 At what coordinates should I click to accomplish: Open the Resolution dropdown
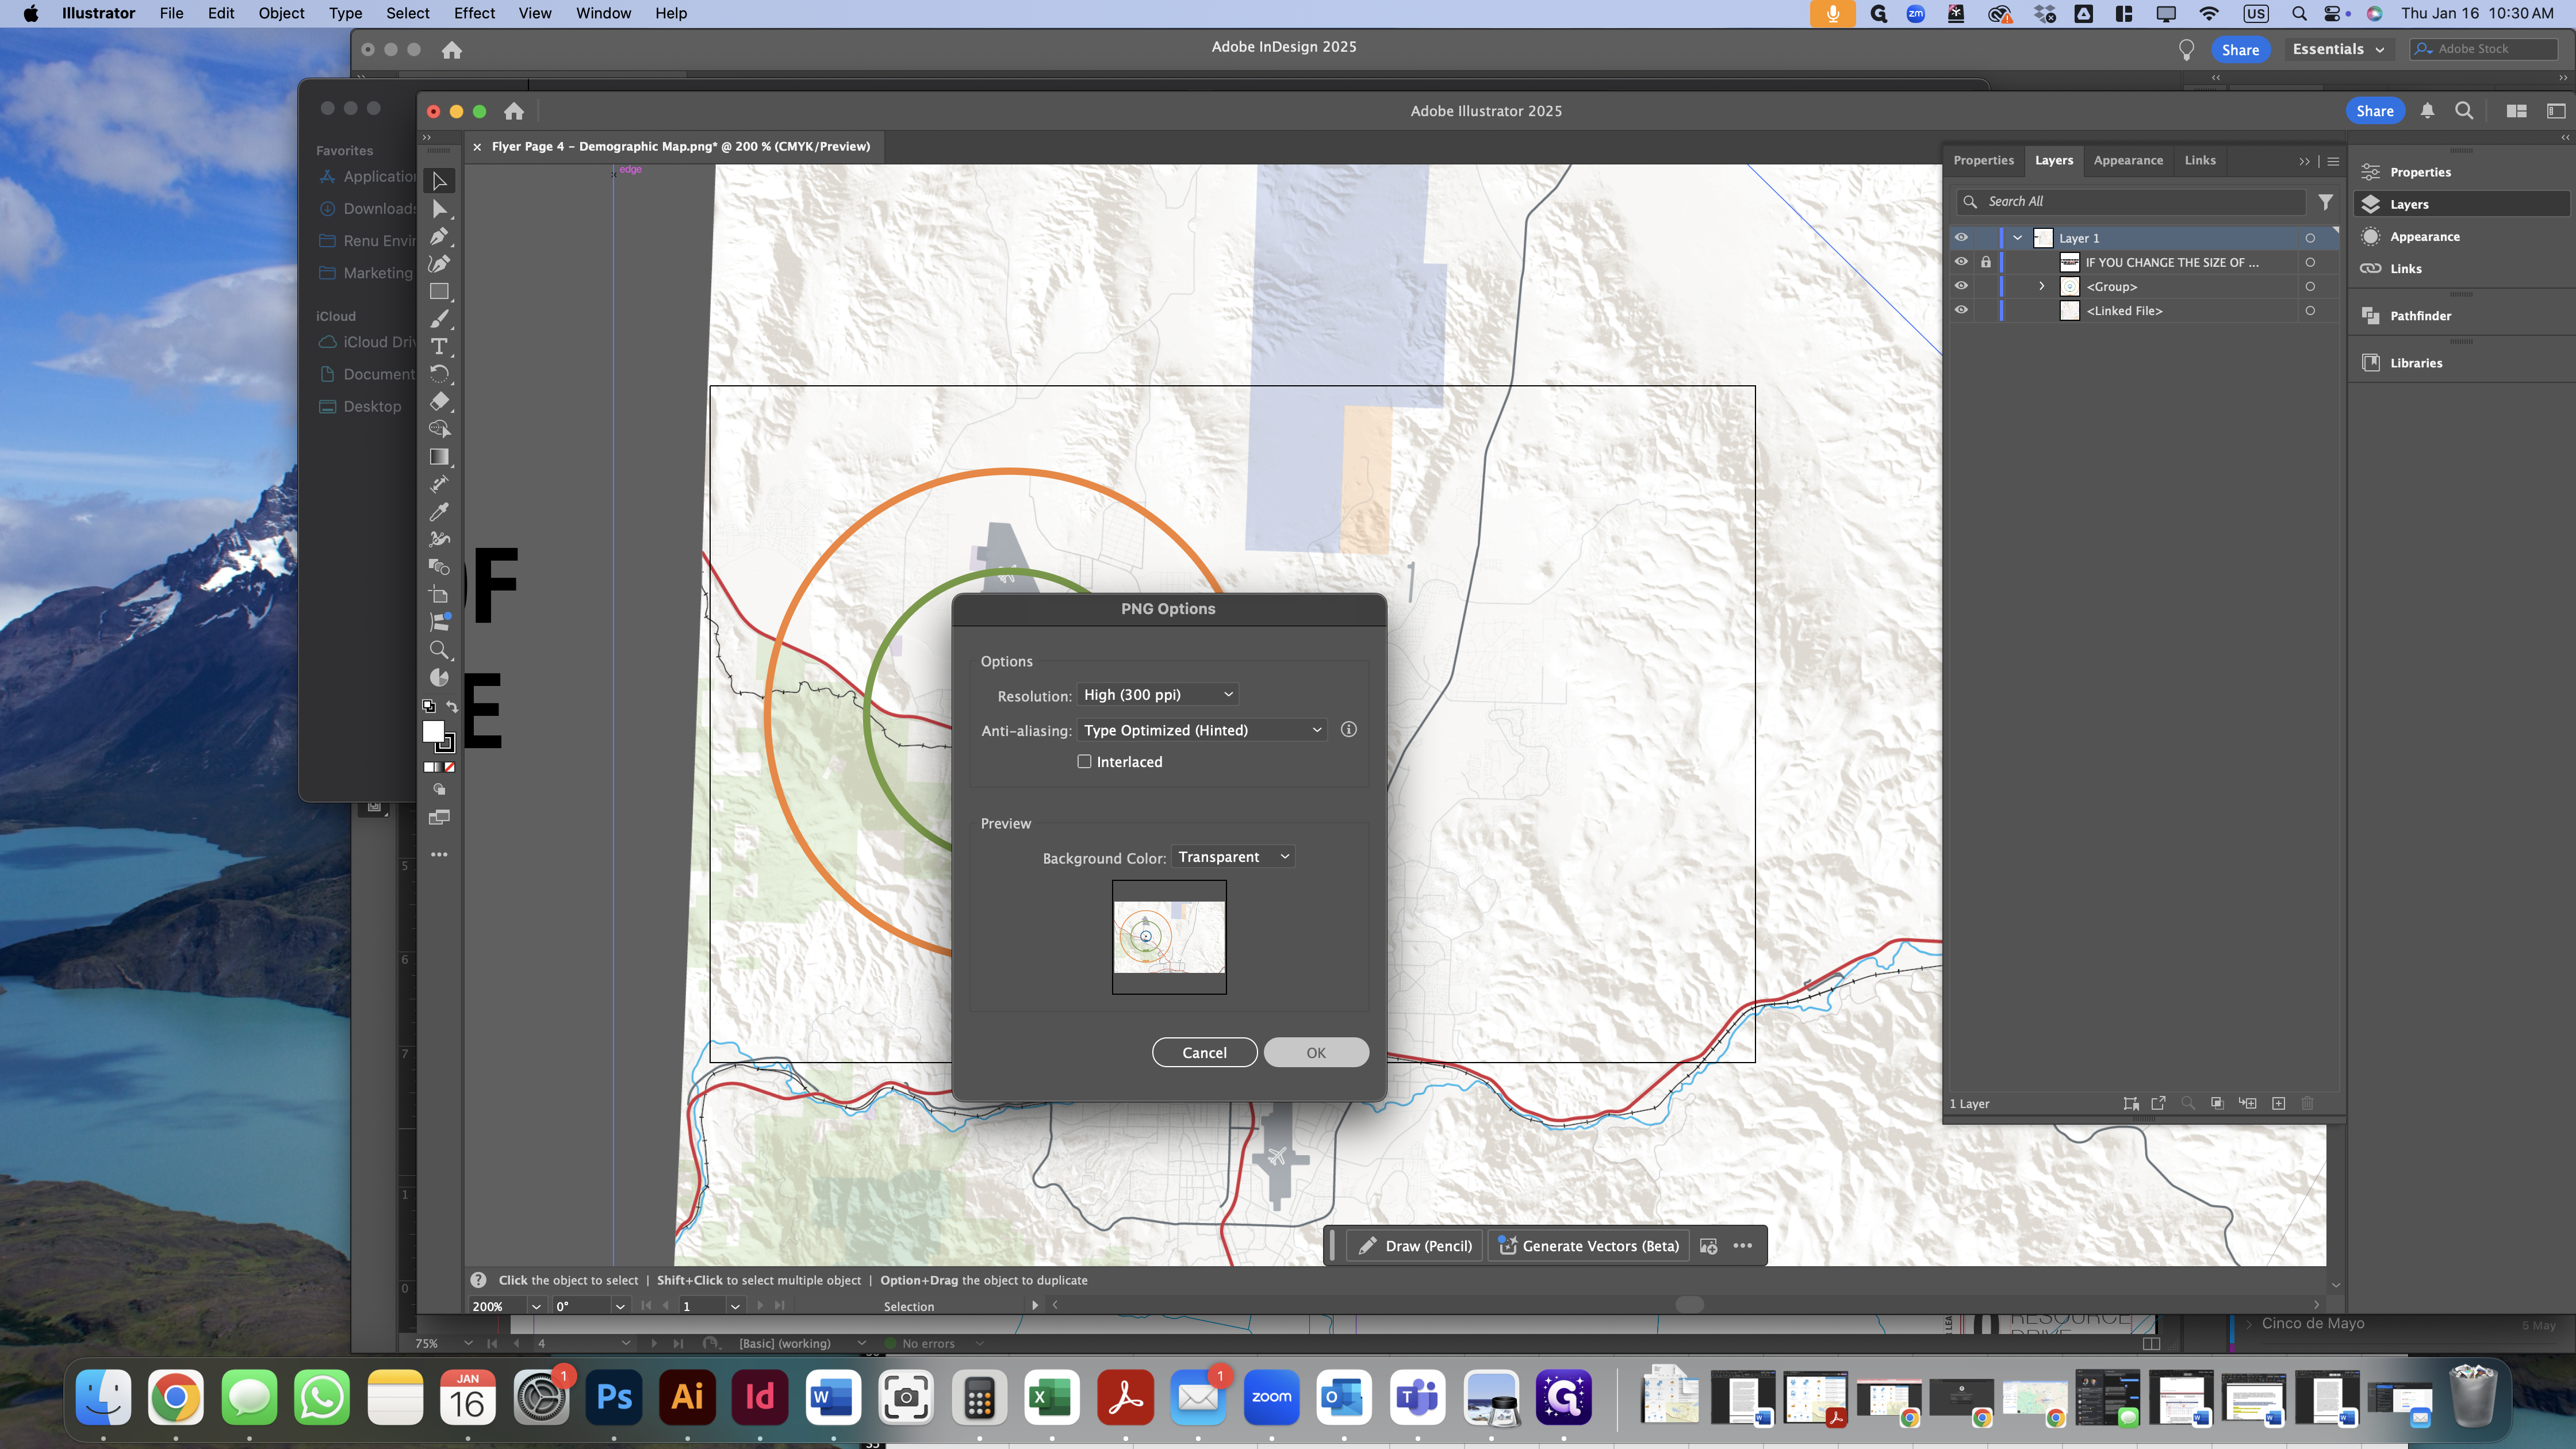(1158, 695)
